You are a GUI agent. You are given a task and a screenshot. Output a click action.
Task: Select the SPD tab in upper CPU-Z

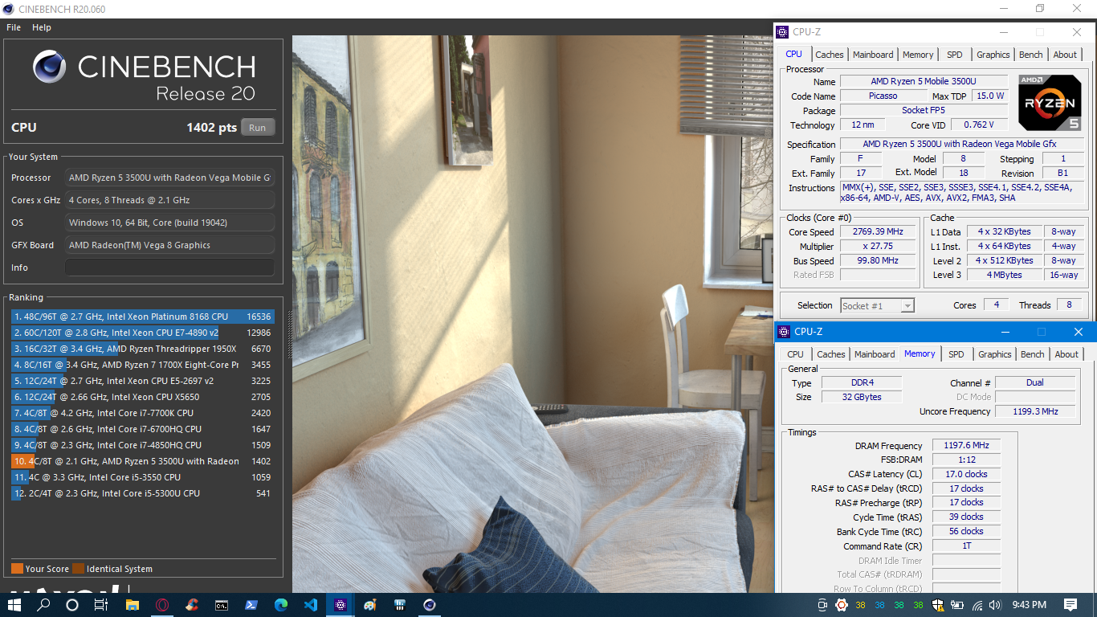point(954,55)
